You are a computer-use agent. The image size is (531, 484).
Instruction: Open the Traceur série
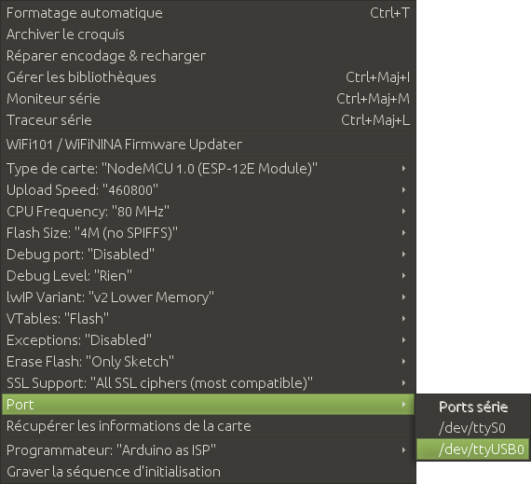[208, 120]
